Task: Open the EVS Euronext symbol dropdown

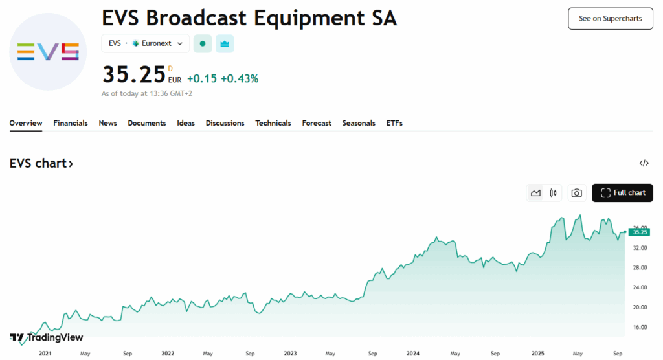Action: click(x=145, y=43)
